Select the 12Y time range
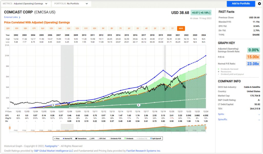This screenshot has width=263, height=154. pyautogui.click(x=77, y=28)
